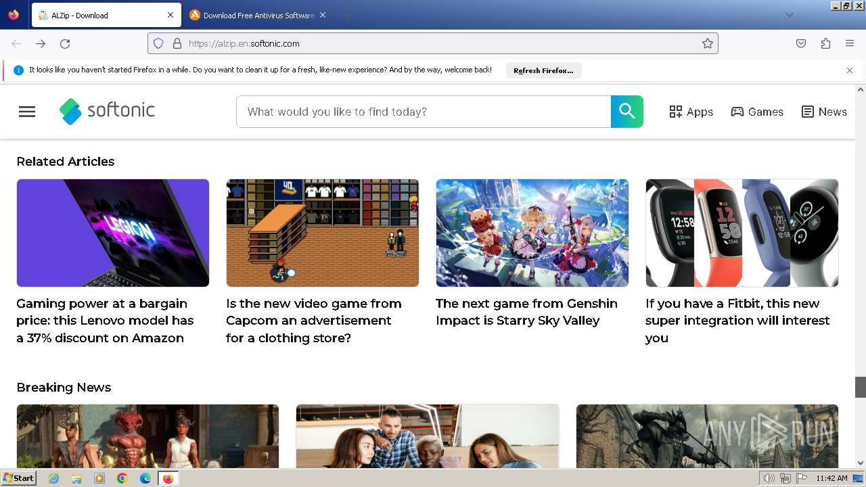This screenshot has width=866, height=487.
Task: Click the Breaking News heading
Action: coord(64,387)
